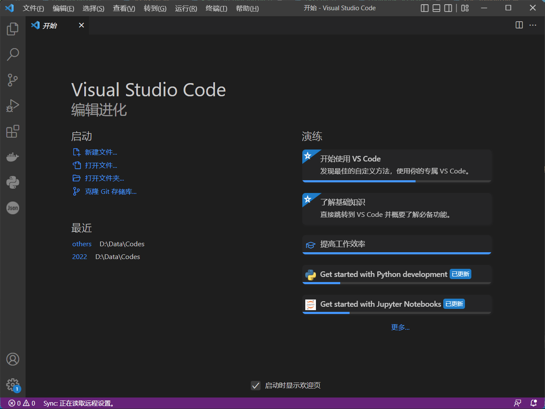The height and width of the screenshot is (409, 545).
Task: Open the 文件(F) menu
Action: pyautogui.click(x=33, y=8)
